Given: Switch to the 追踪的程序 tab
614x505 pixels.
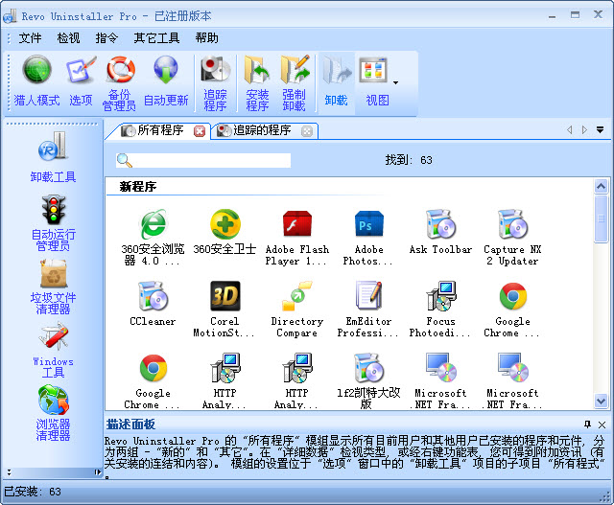Looking at the screenshot, I should tap(261, 130).
